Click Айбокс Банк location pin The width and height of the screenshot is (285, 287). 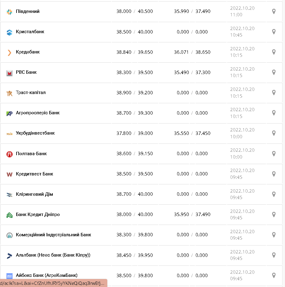(x=274, y=275)
